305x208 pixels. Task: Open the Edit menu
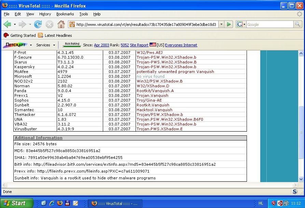18,14
